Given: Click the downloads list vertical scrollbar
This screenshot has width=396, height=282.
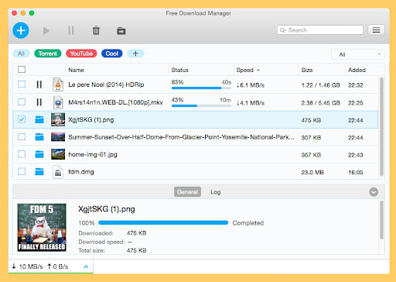Looking at the screenshot, I should [381, 126].
